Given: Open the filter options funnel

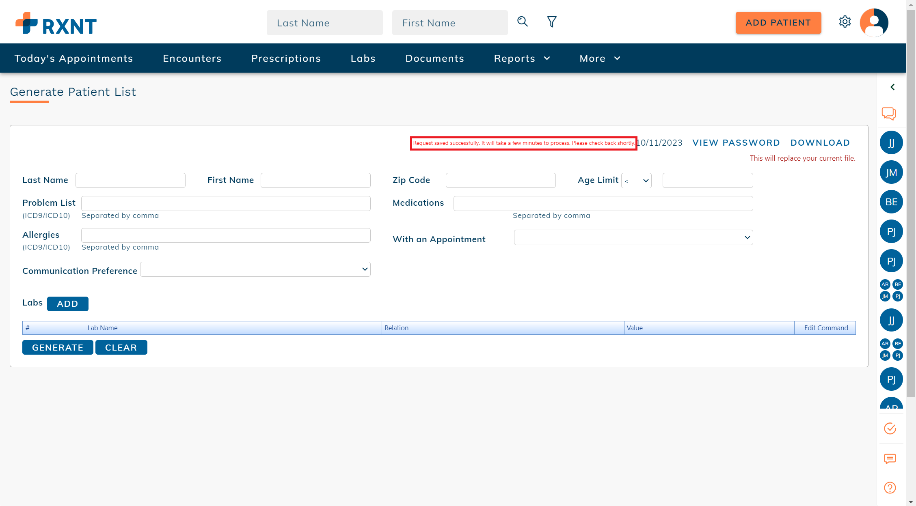Looking at the screenshot, I should coord(551,22).
